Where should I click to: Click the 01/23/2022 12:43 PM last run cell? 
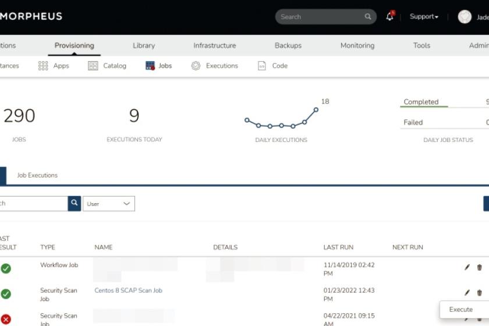[x=349, y=295]
